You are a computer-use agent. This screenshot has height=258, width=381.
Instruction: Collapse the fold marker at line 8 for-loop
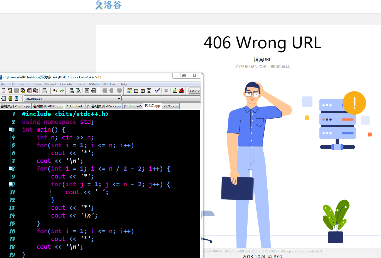click(11, 168)
